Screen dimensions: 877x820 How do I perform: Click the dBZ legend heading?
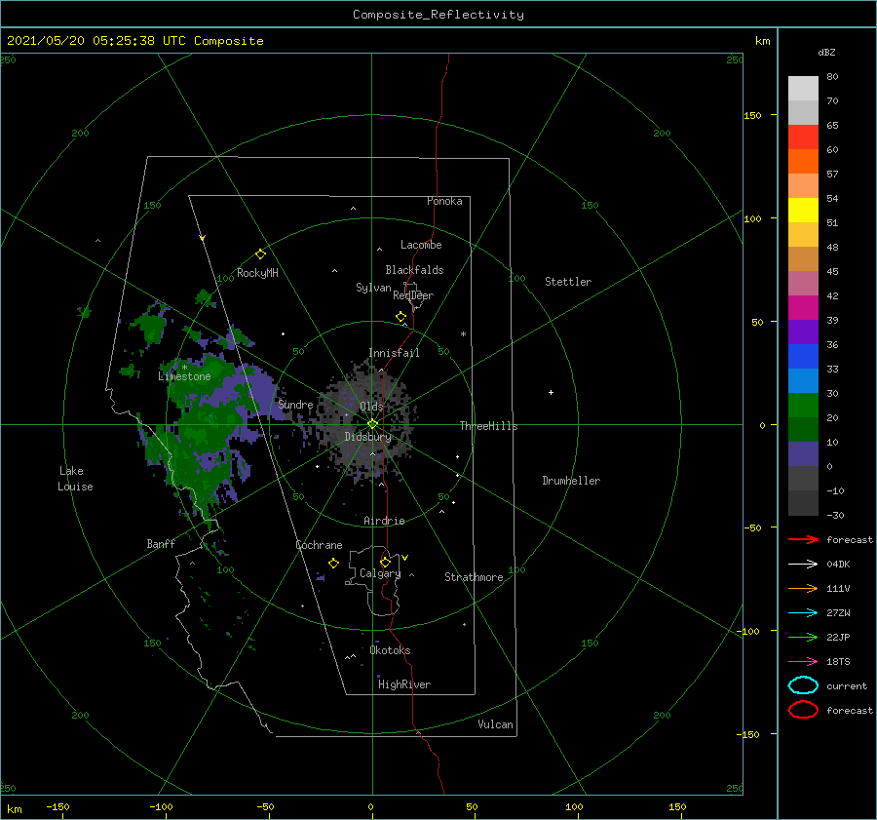click(826, 52)
